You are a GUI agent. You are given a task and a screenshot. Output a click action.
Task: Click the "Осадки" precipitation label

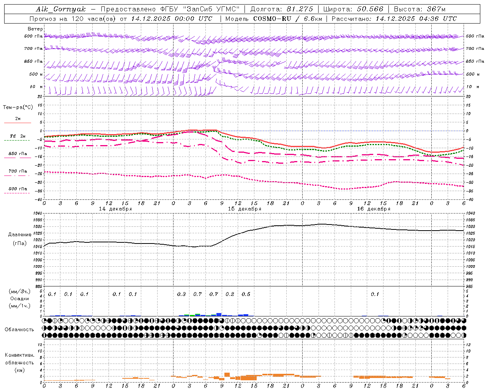[19, 299]
